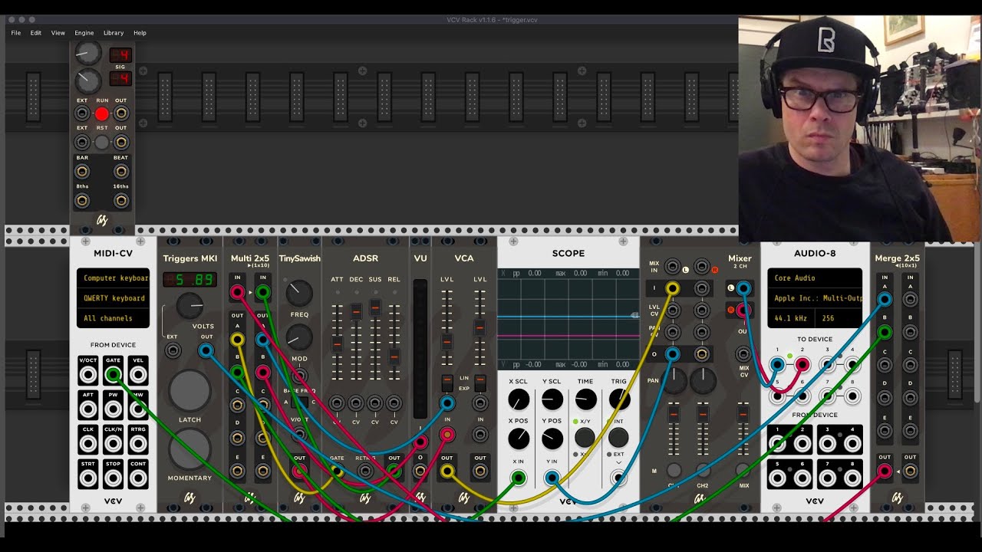Open the Engine menu
Viewport: 982px width, 552px height.
click(x=84, y=33)
